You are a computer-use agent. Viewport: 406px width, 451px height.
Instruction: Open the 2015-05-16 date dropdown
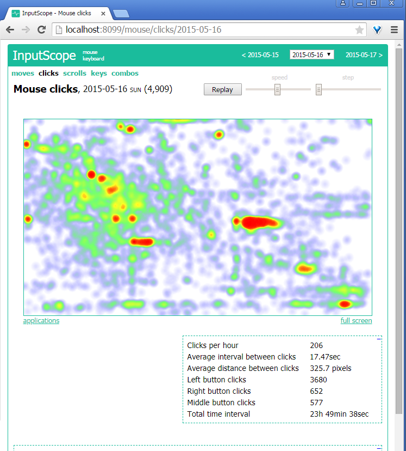pyautogui.click(x=312, y=54)
